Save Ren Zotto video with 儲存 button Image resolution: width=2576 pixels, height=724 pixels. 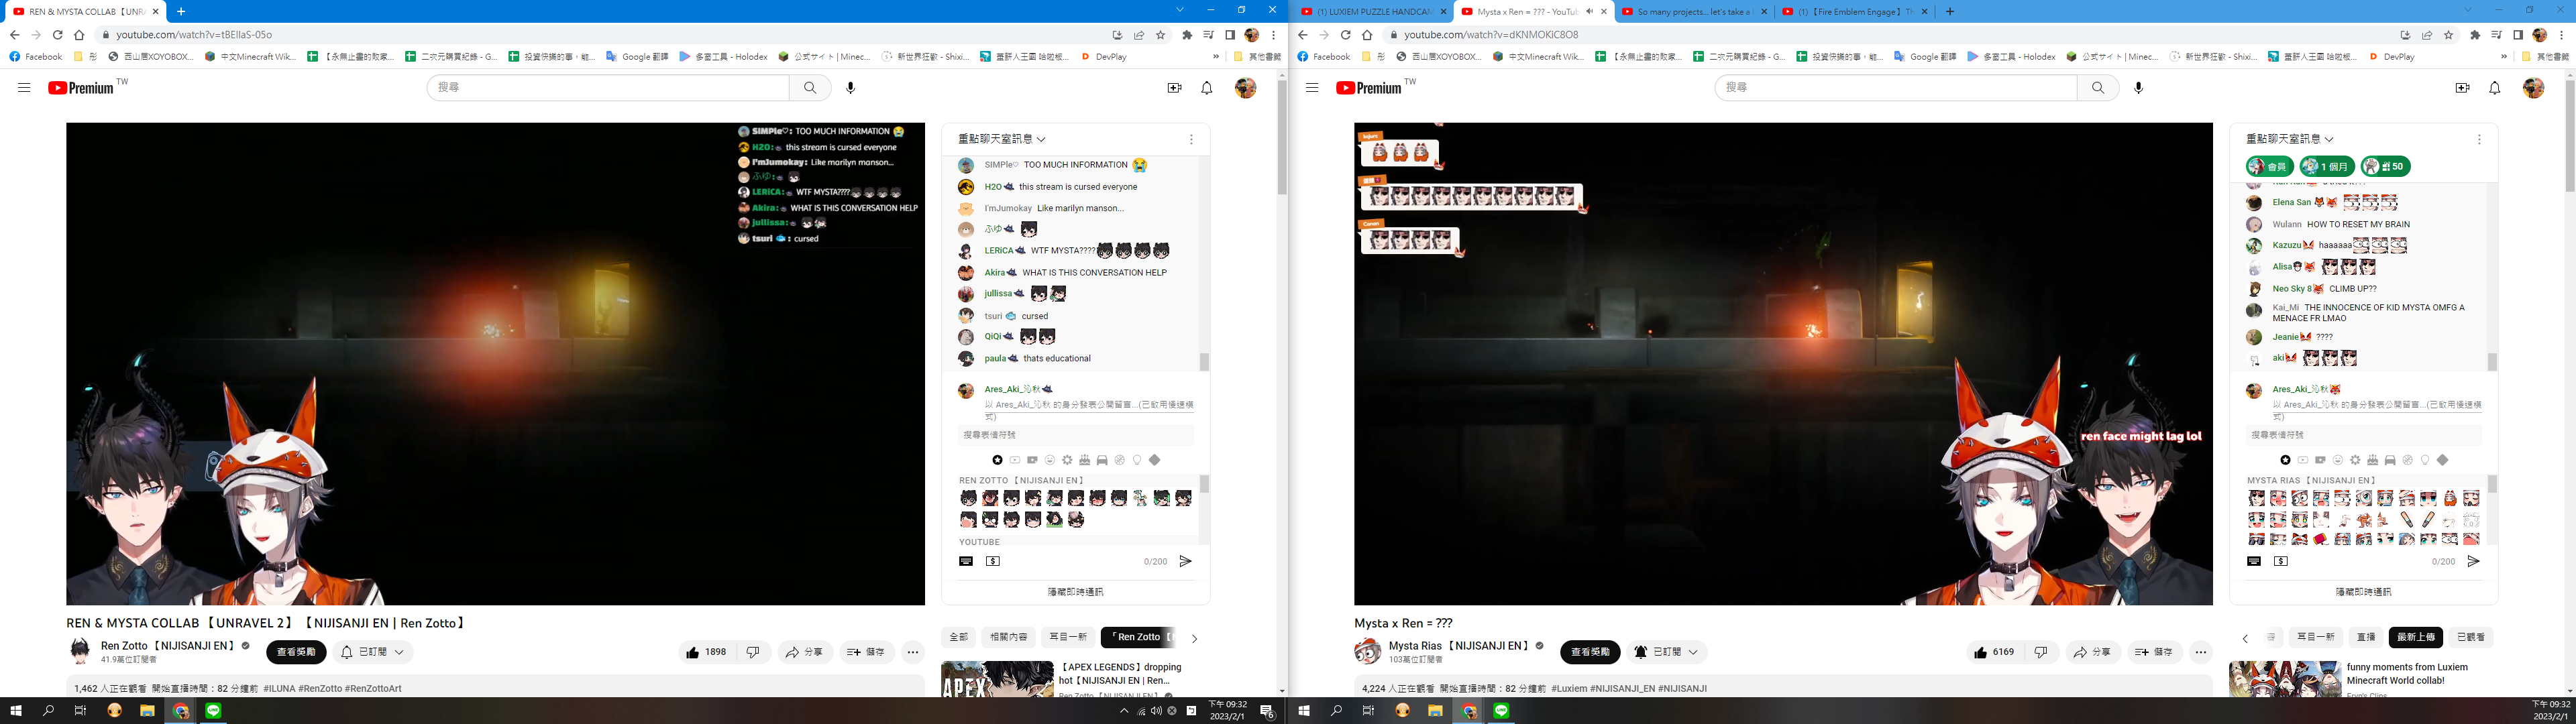point(866,652)
